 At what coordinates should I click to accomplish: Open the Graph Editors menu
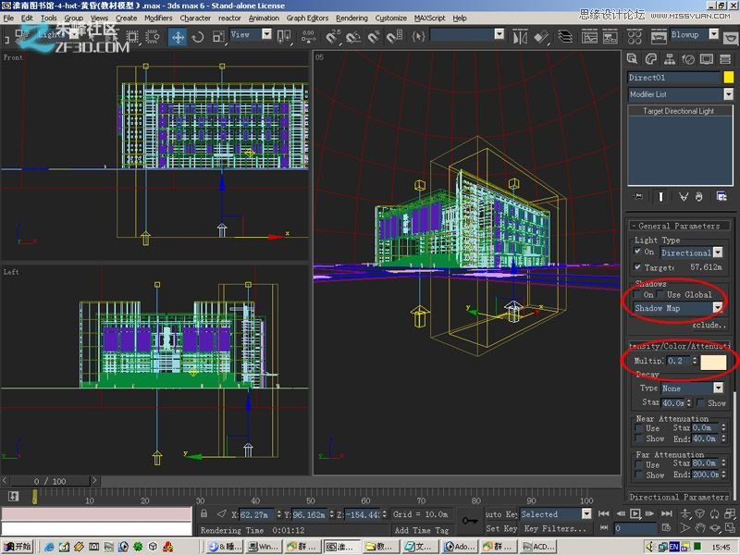[307, 18]
